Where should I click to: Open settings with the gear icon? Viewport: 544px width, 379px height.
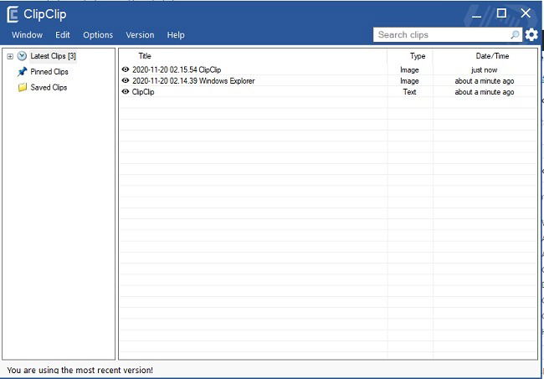click(x=531, y=34)
